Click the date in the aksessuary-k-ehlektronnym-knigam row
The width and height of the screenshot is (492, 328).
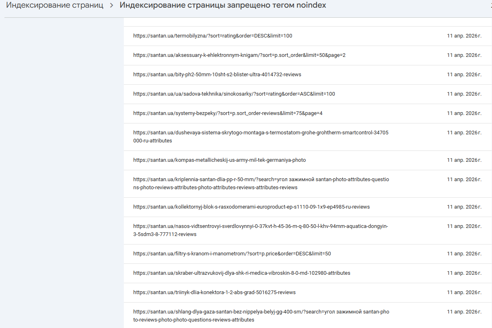[x=464, y=55]
